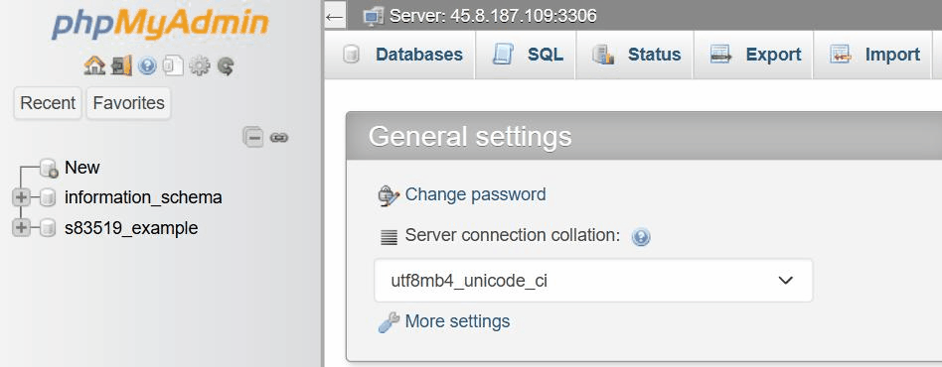Switch to the SQL tab
Image resolution: width=942 pixels, height=367 pixels.
pos(527,55)
